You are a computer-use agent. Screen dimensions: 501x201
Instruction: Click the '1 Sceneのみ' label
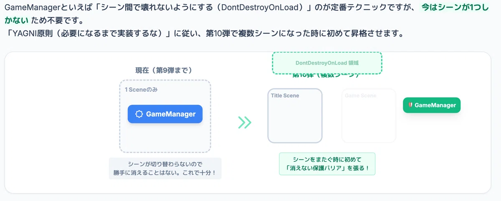[x=141, y=90]
